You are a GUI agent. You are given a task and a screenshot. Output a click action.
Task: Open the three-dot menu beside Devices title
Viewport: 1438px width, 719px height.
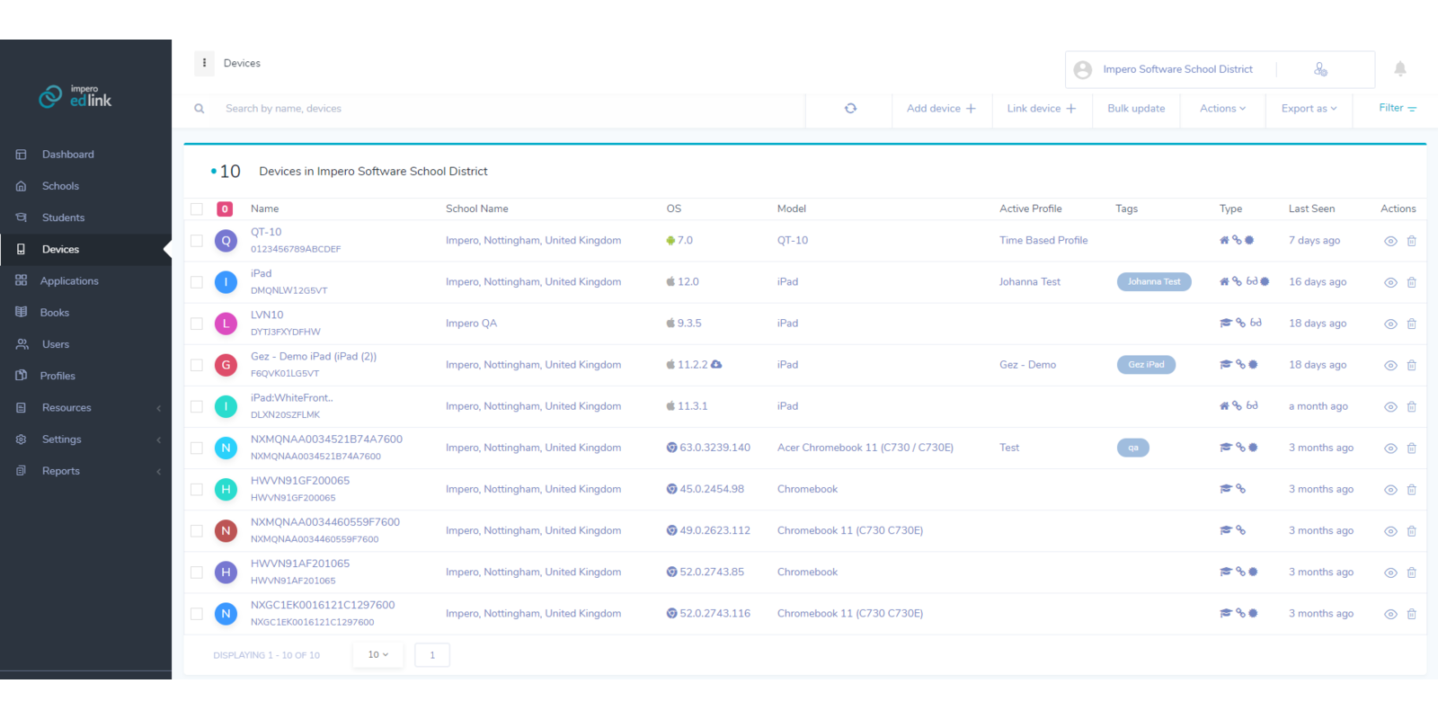point(204,63)
